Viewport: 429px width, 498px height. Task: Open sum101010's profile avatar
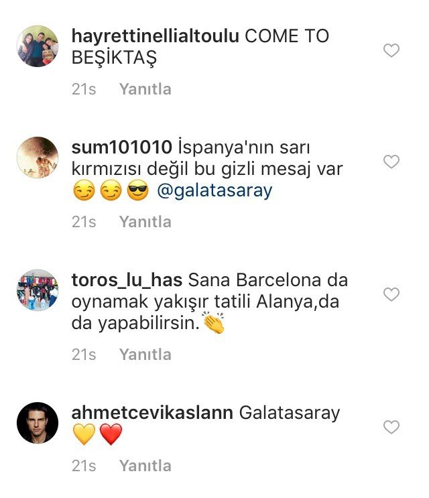pyautogui.click(x=38, y=158)
